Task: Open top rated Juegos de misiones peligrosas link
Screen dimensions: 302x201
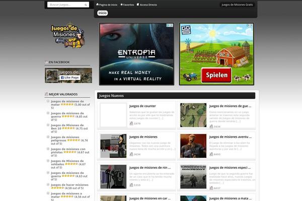Action: click(x=65, y=139)
